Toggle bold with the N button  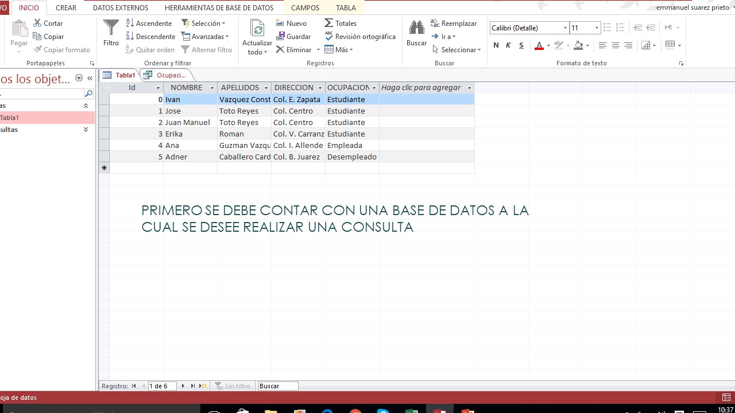(496, 45)
